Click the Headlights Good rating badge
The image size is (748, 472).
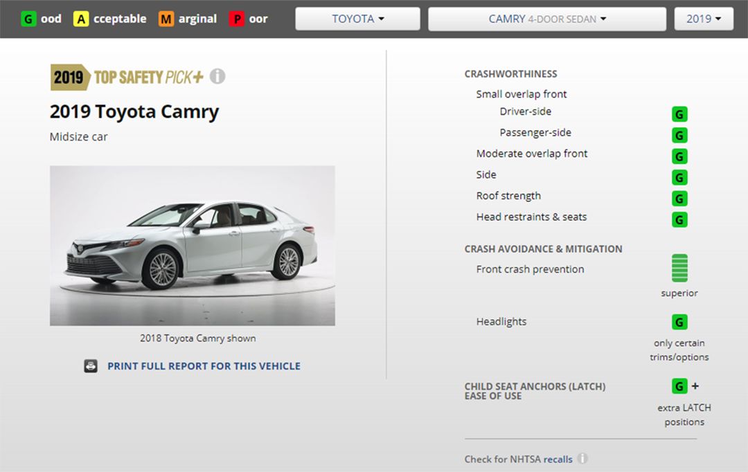(x=679, y=323)
